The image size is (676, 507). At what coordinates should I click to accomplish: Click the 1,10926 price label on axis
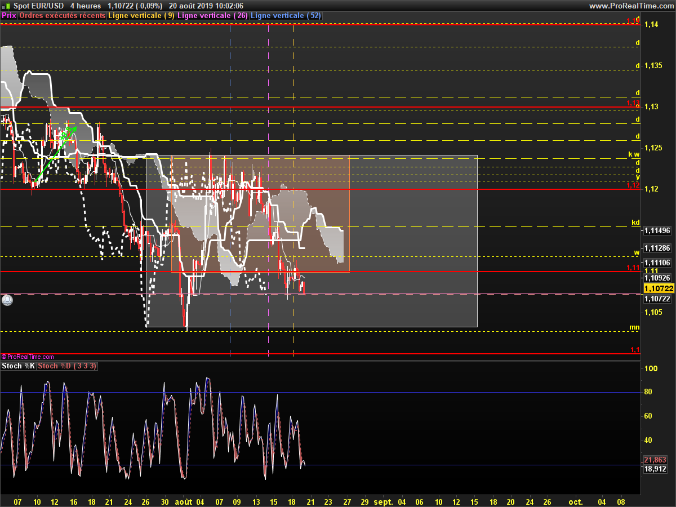pyautogui.click(x=657, y=278)
